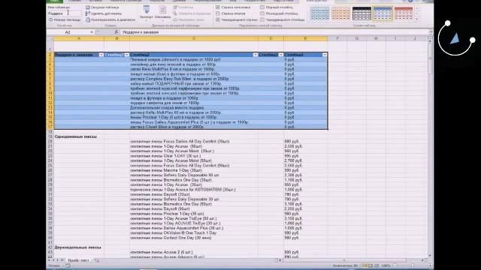Select the Двухнедельные линзы heading cell
Image resolution: width=481 pixels, height=270 pixels.
point(79,247)
